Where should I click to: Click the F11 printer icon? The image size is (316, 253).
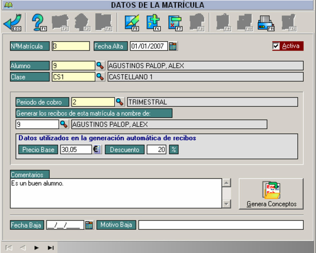point(266,23)
